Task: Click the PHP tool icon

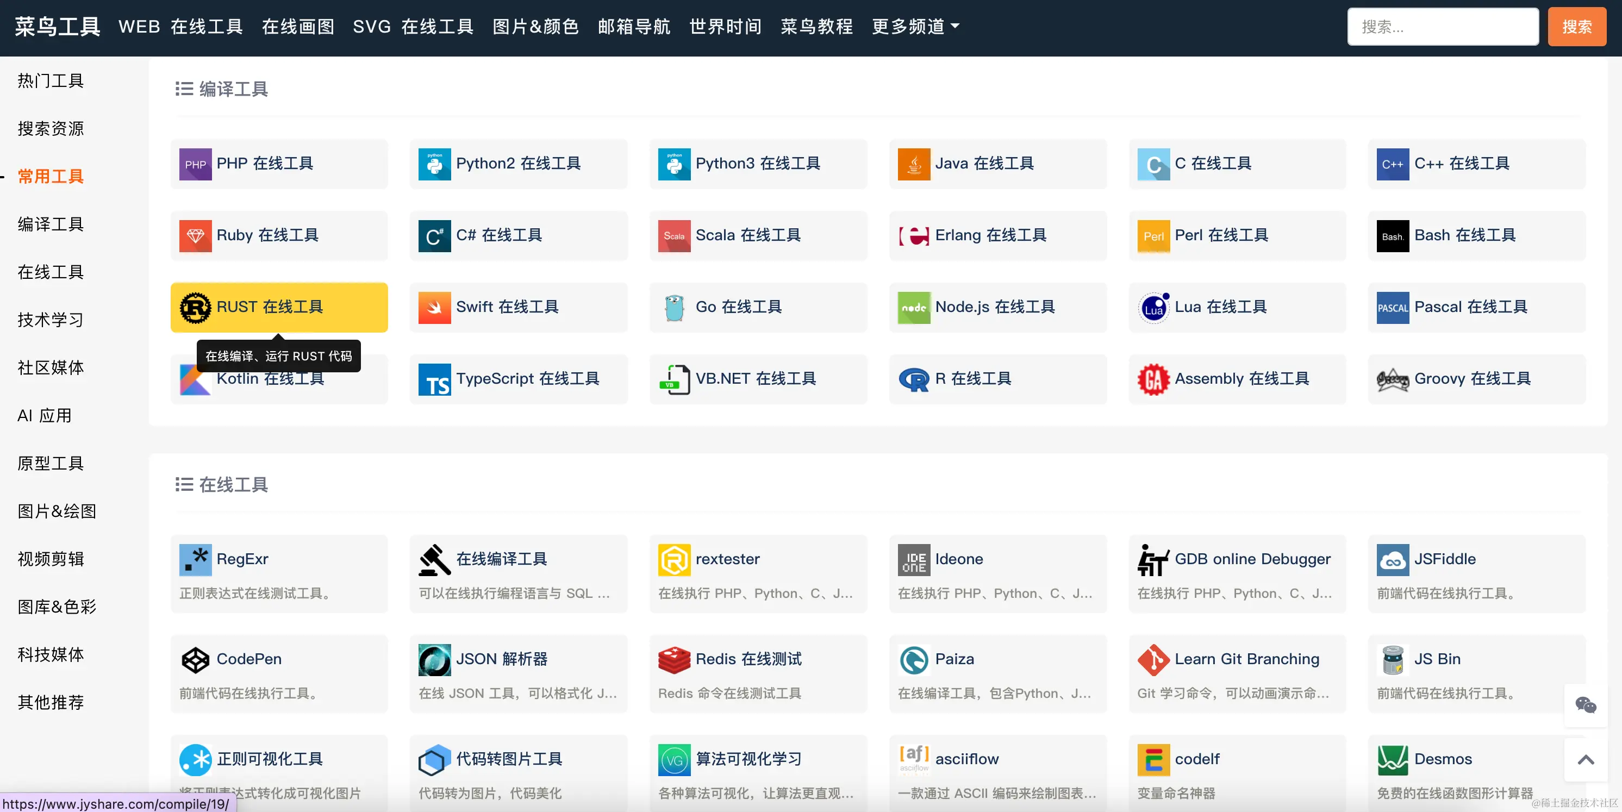Action: click(195, 164)
